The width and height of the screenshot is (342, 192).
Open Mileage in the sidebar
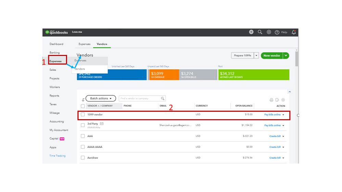[54, 113]
